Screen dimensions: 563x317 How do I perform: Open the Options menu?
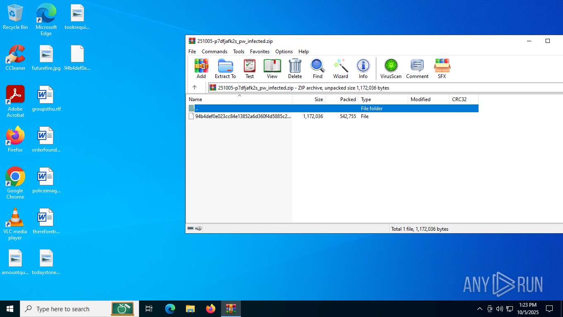(x=284, y=51)
